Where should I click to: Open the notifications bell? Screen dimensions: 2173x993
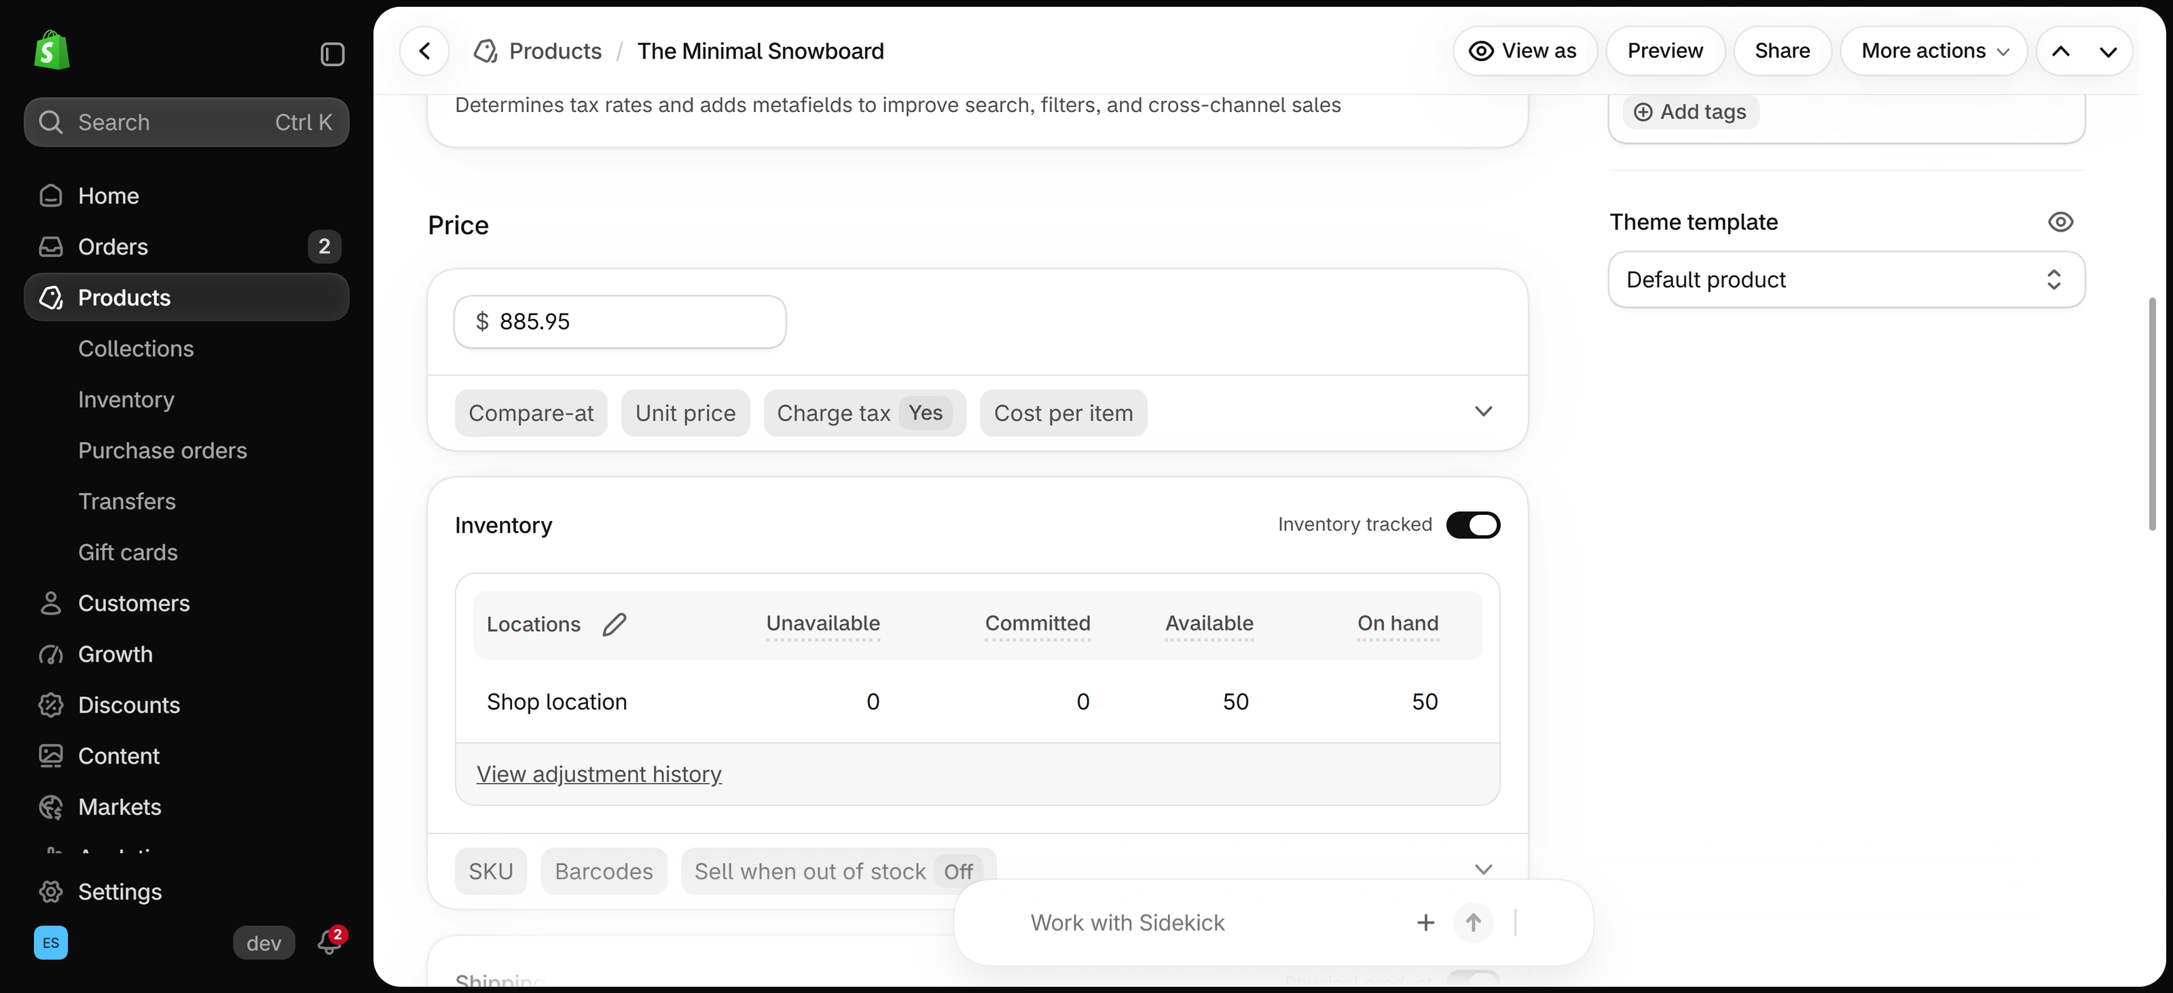coord(330,941)
